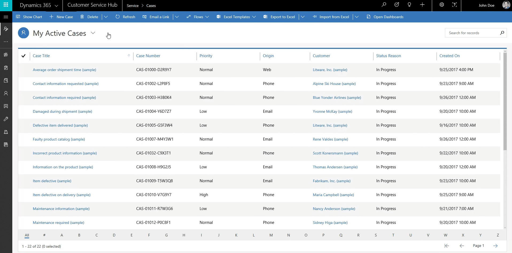Filter records by letter M

[x=271, y=235]
